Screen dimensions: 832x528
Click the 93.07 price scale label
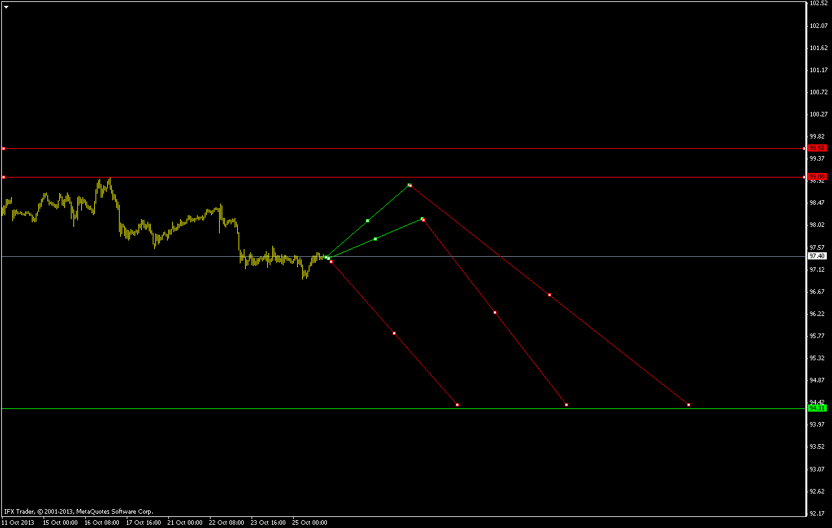point(818,469)
